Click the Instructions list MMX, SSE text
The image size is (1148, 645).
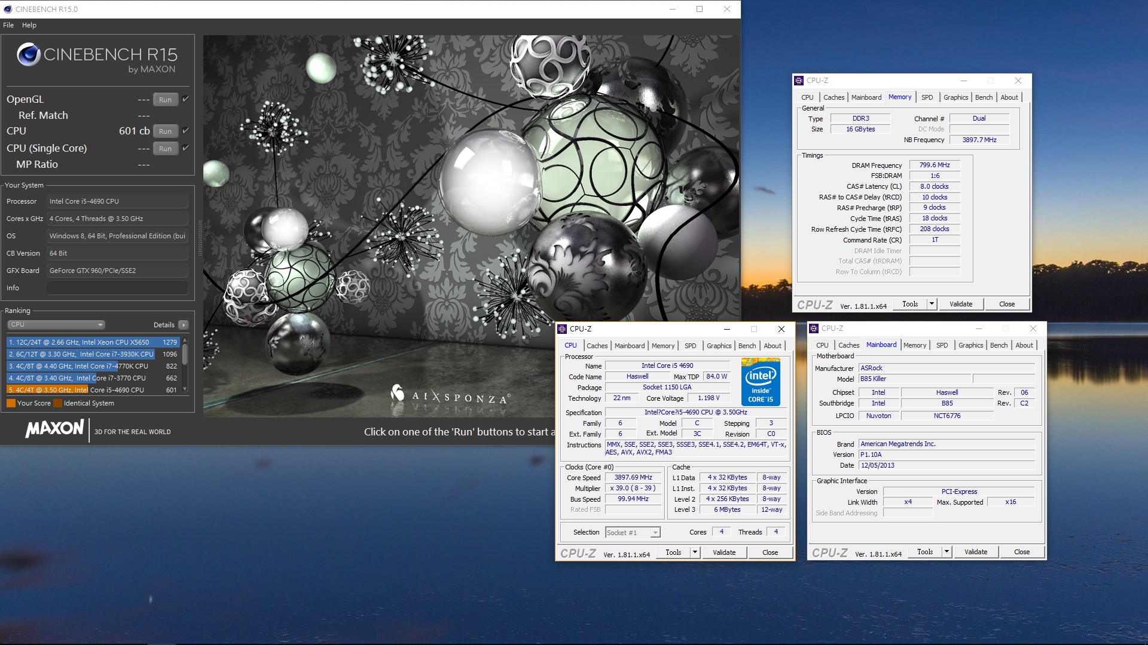(x=696, y=449)
